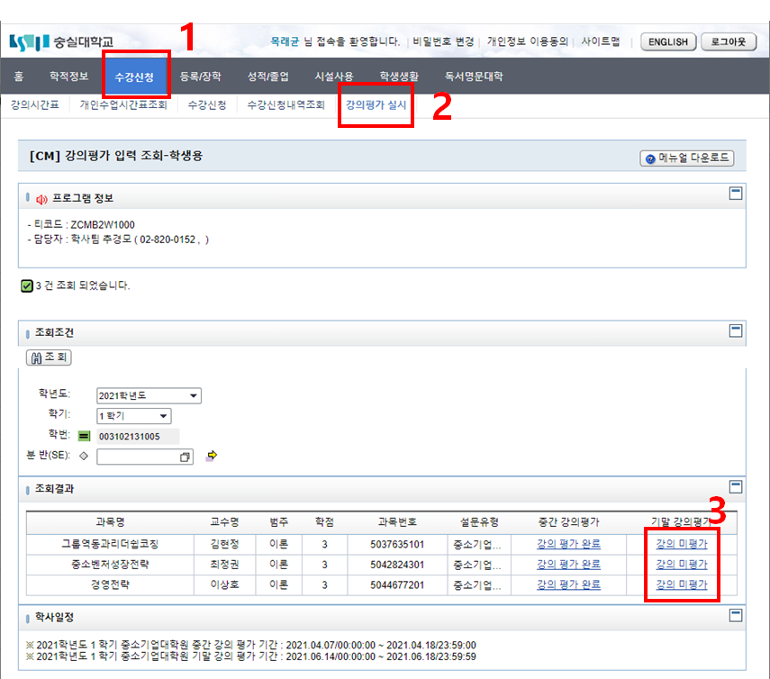Open the value-help icon inside 분반 field
This screenshot has width=770, height=679.
[185, 457]
